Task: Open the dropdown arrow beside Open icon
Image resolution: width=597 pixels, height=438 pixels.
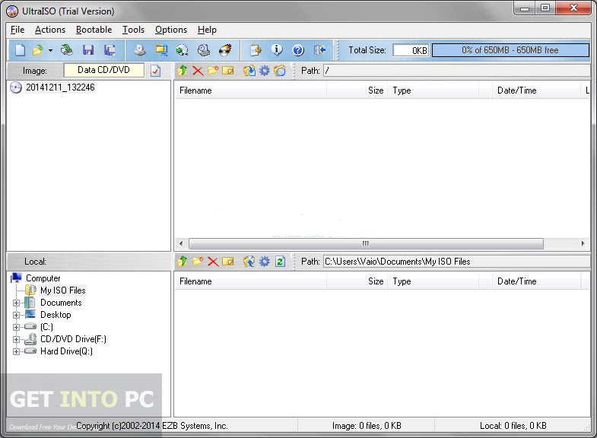Action: (50, 50)
